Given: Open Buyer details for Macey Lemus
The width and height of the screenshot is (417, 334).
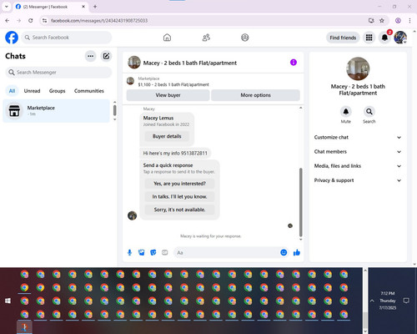Looking at the screenshot, I should coord(167,136).
